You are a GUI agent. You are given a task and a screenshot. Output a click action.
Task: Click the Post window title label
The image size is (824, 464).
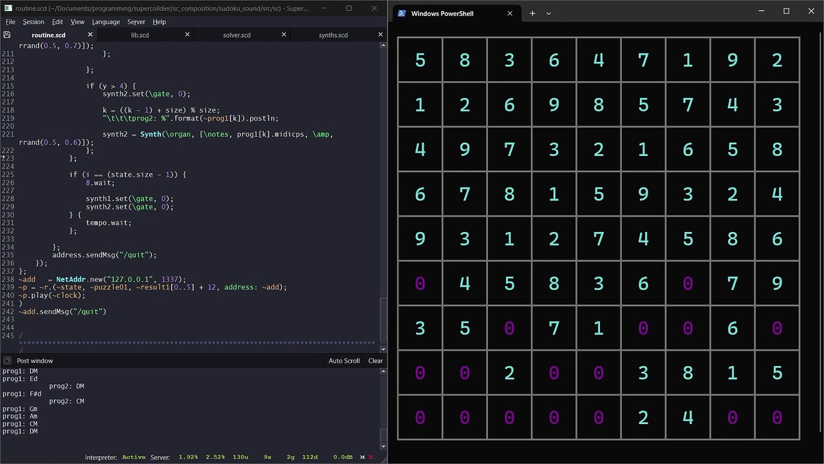pyautogui.click(x=35, y=361)
